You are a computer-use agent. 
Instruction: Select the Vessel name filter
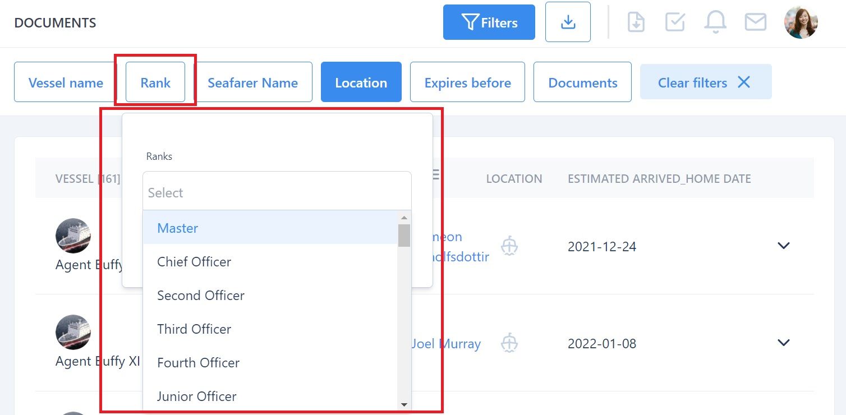[66, 82]
